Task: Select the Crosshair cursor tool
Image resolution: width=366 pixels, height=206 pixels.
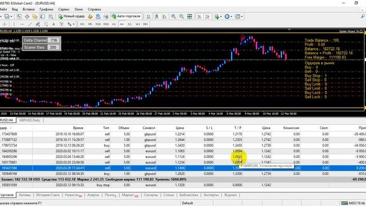Action: click(5, 24)
